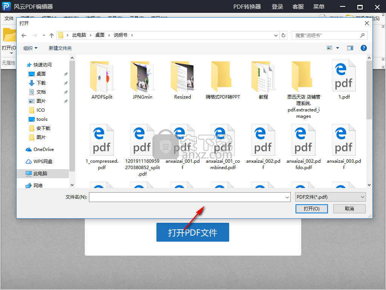Select the anxaizai_002.pdfdo.pdf file
The image size is (386, 290).
[303, 147]
